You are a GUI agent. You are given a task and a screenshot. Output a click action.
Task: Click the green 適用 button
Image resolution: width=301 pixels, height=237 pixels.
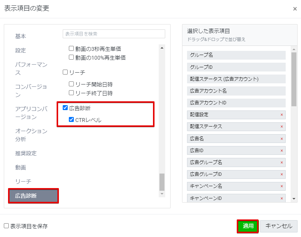[x=248, y=226]
